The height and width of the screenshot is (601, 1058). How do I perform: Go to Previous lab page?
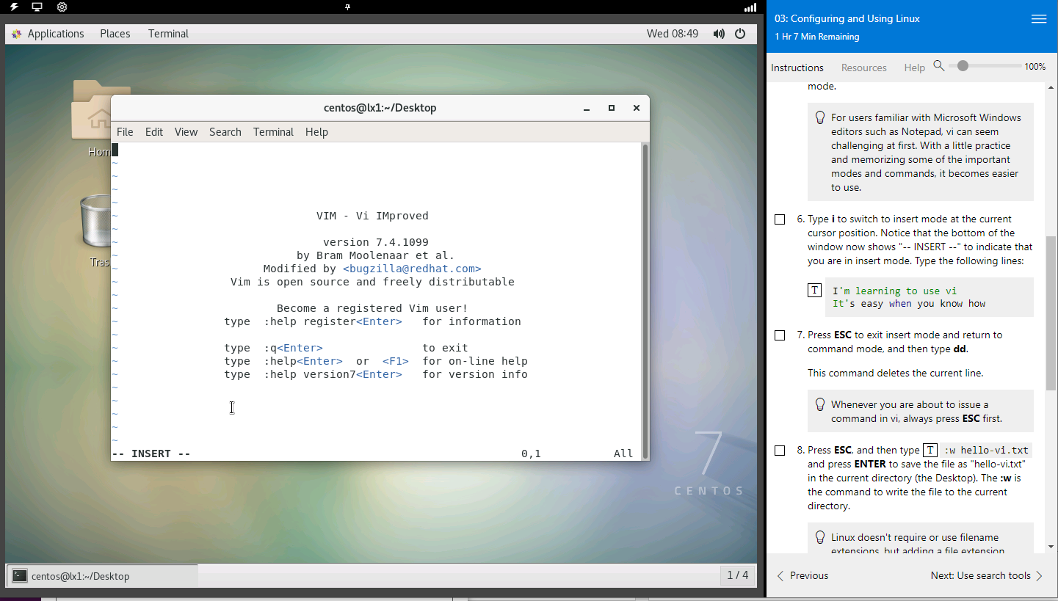[802, 576]
